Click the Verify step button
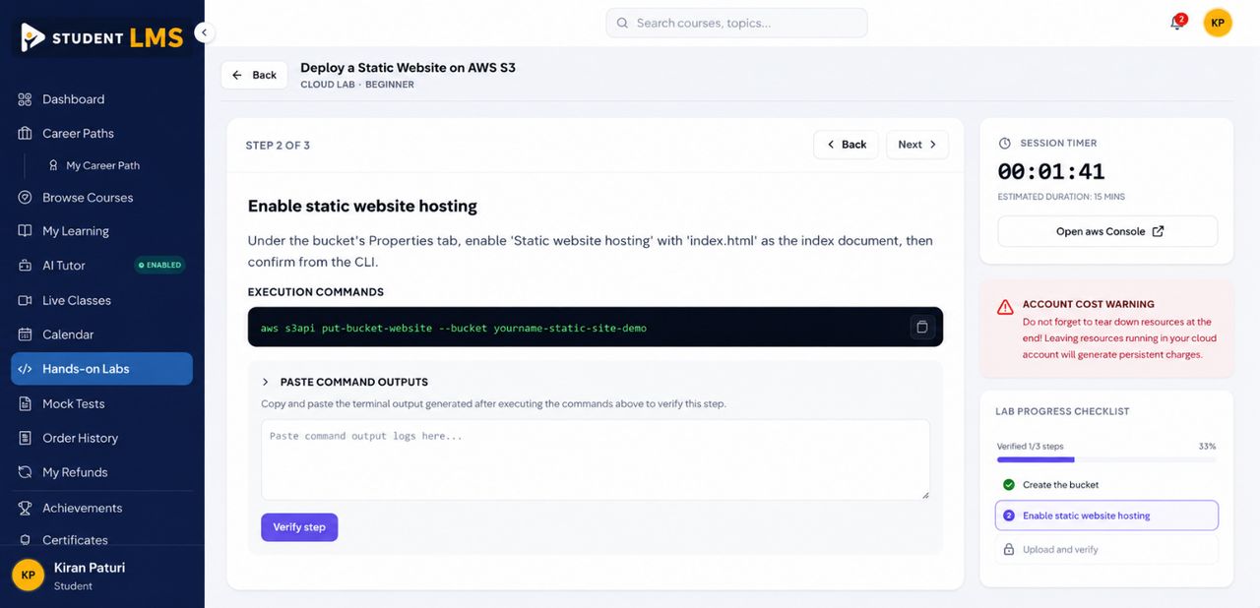The height and width of the screenshot is (608, 1260). (299, 527)
